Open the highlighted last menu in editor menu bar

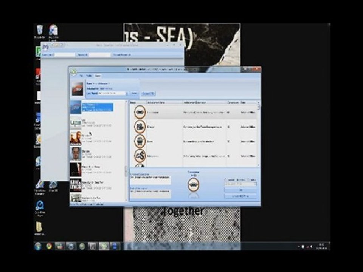pos(98,76)
